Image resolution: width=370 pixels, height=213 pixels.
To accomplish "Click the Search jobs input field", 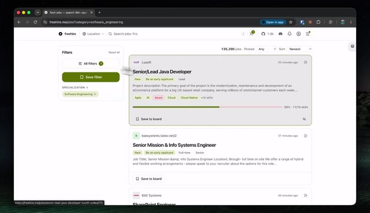I will pos(175,34).
